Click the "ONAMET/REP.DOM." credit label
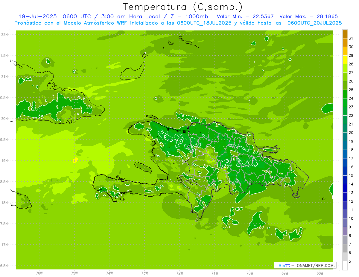Screen dimensions: 359x277 point(316,265)
